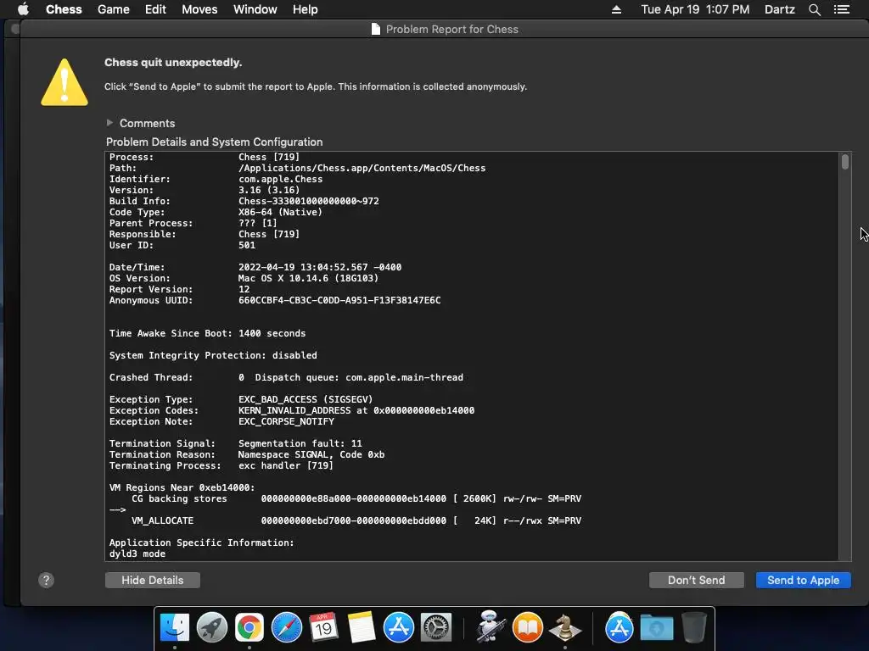Viewport: 869px width, 651px height.
Task: Open the Window menu
Action: 255,9
